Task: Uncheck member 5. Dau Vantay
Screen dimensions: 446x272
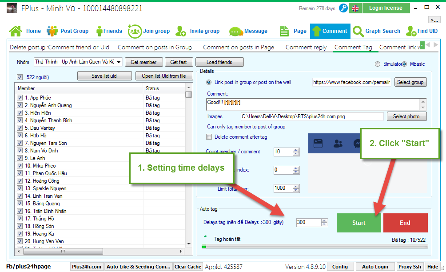Action: (20, 128)
